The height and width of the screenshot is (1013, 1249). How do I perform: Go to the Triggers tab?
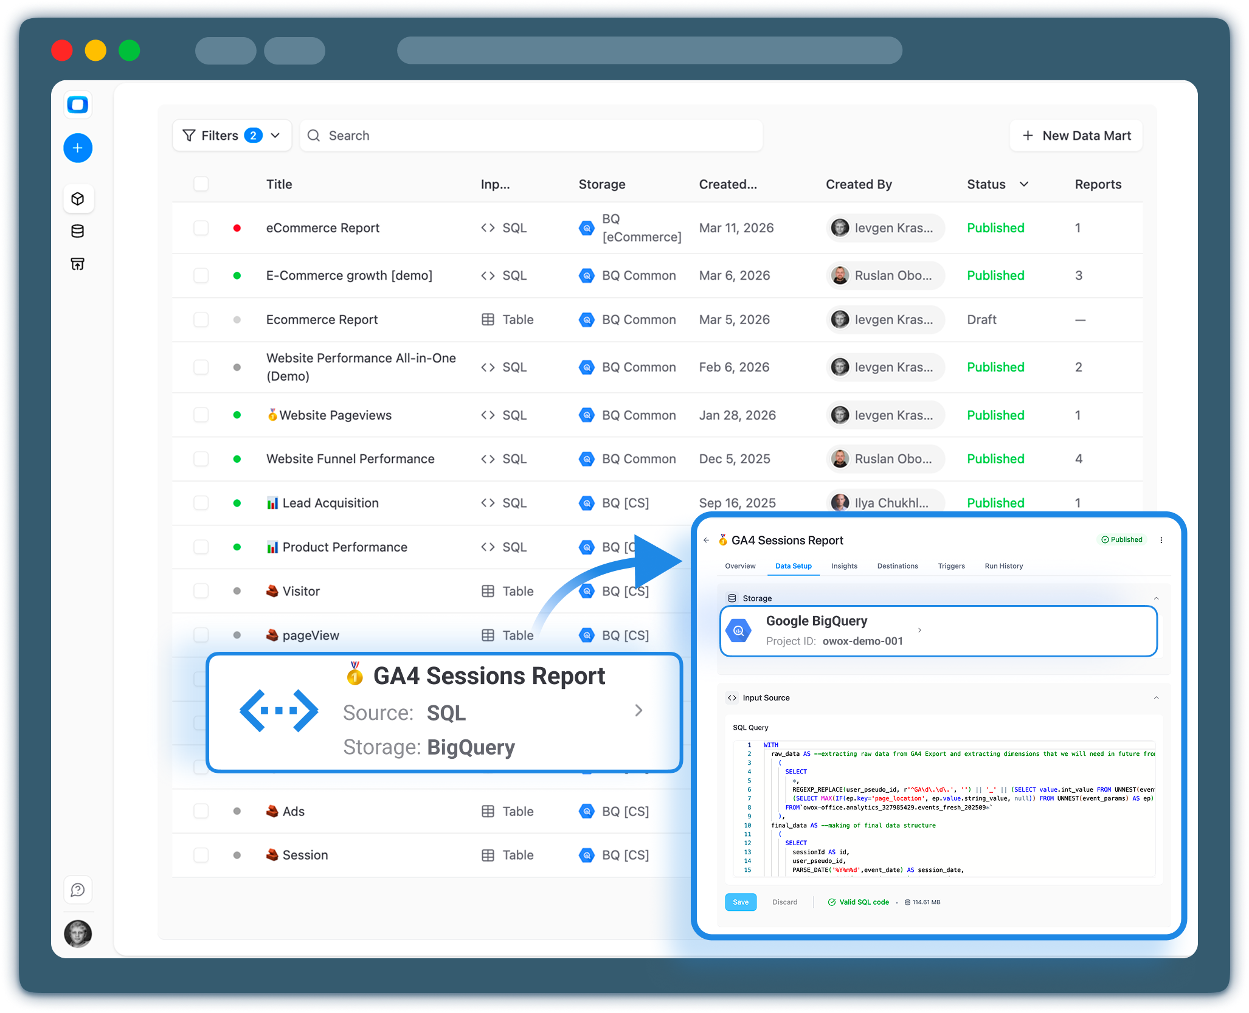click(x=951, y=566)
